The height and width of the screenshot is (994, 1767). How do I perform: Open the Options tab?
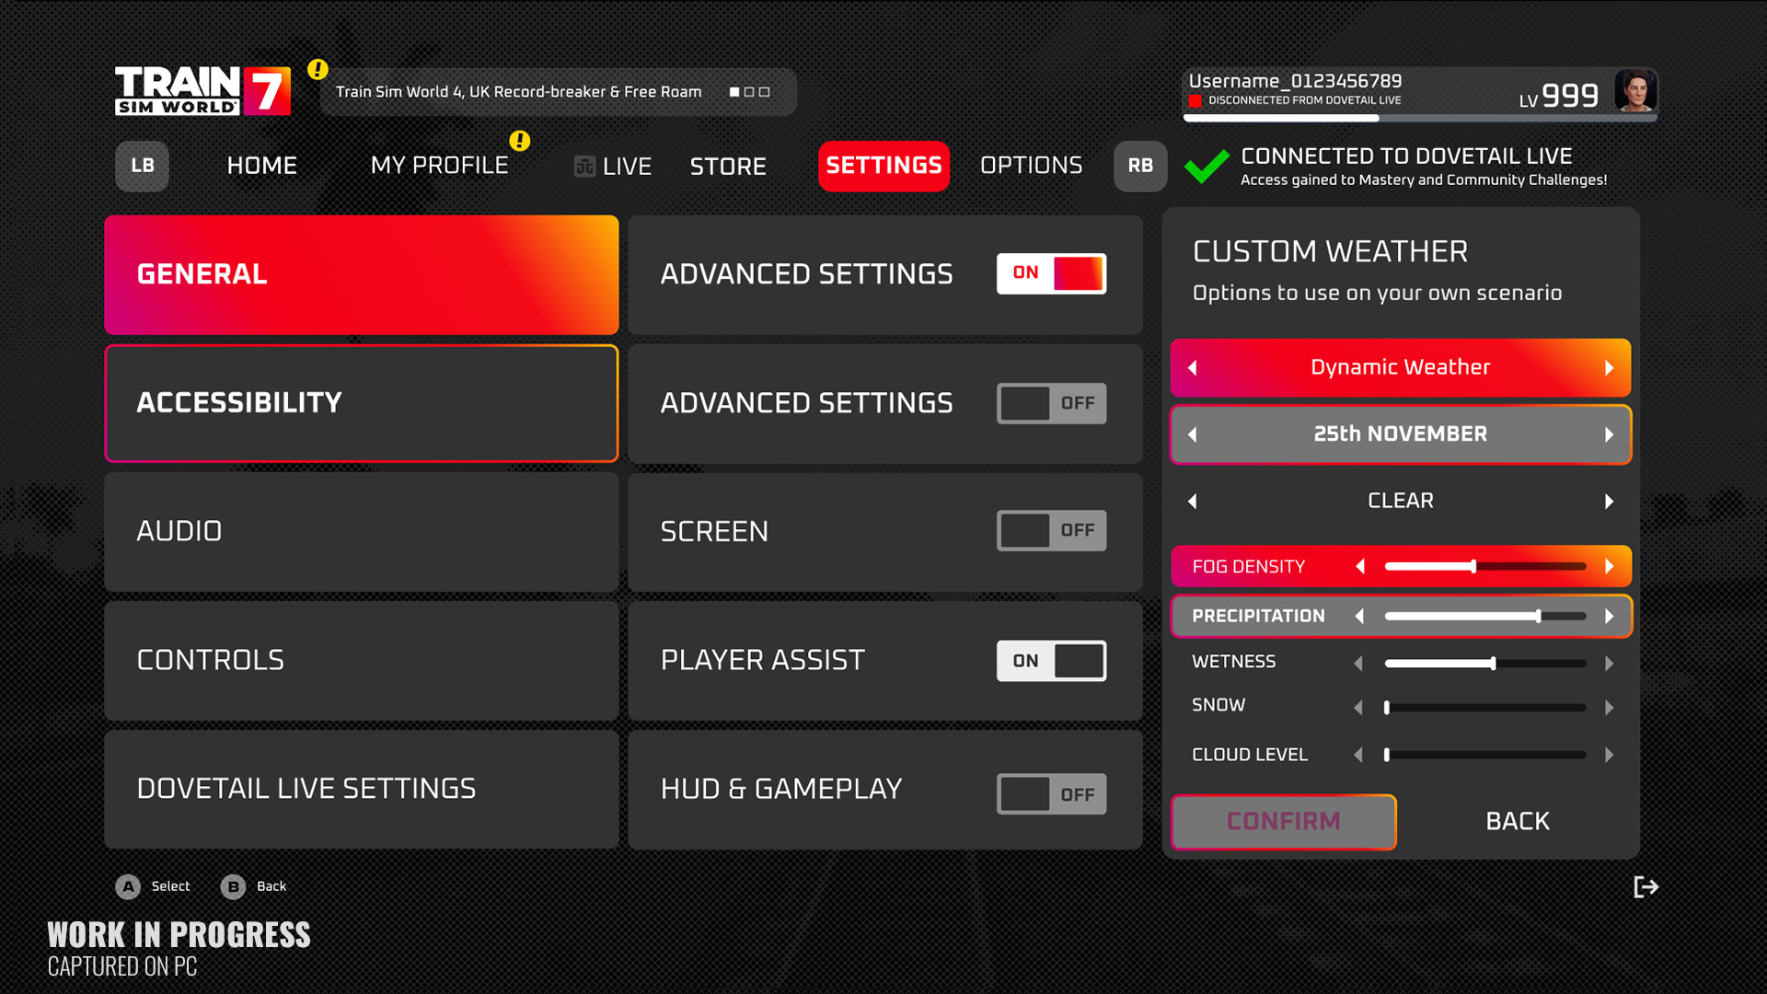pos(1031,166)
